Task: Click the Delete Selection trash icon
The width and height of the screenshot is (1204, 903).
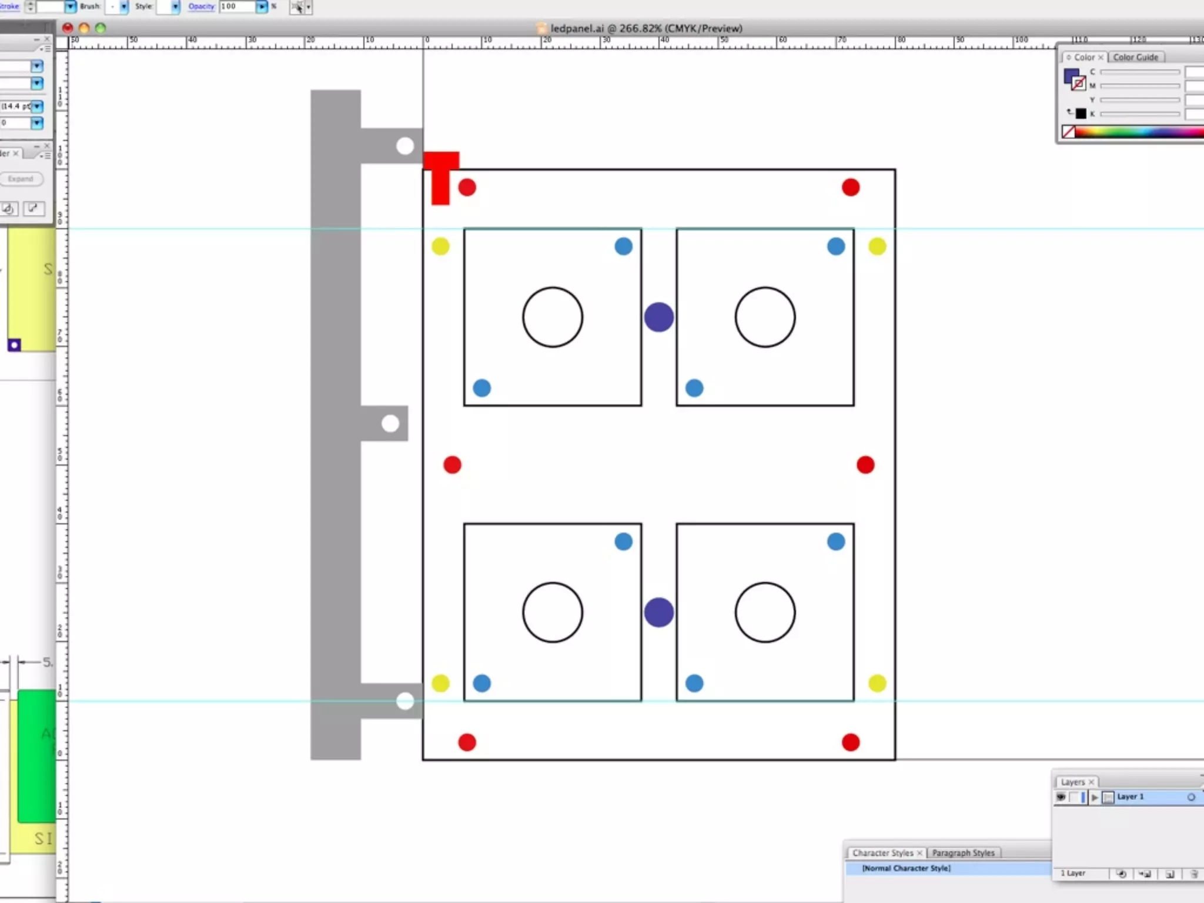Action: click(x=1193, y=874)
